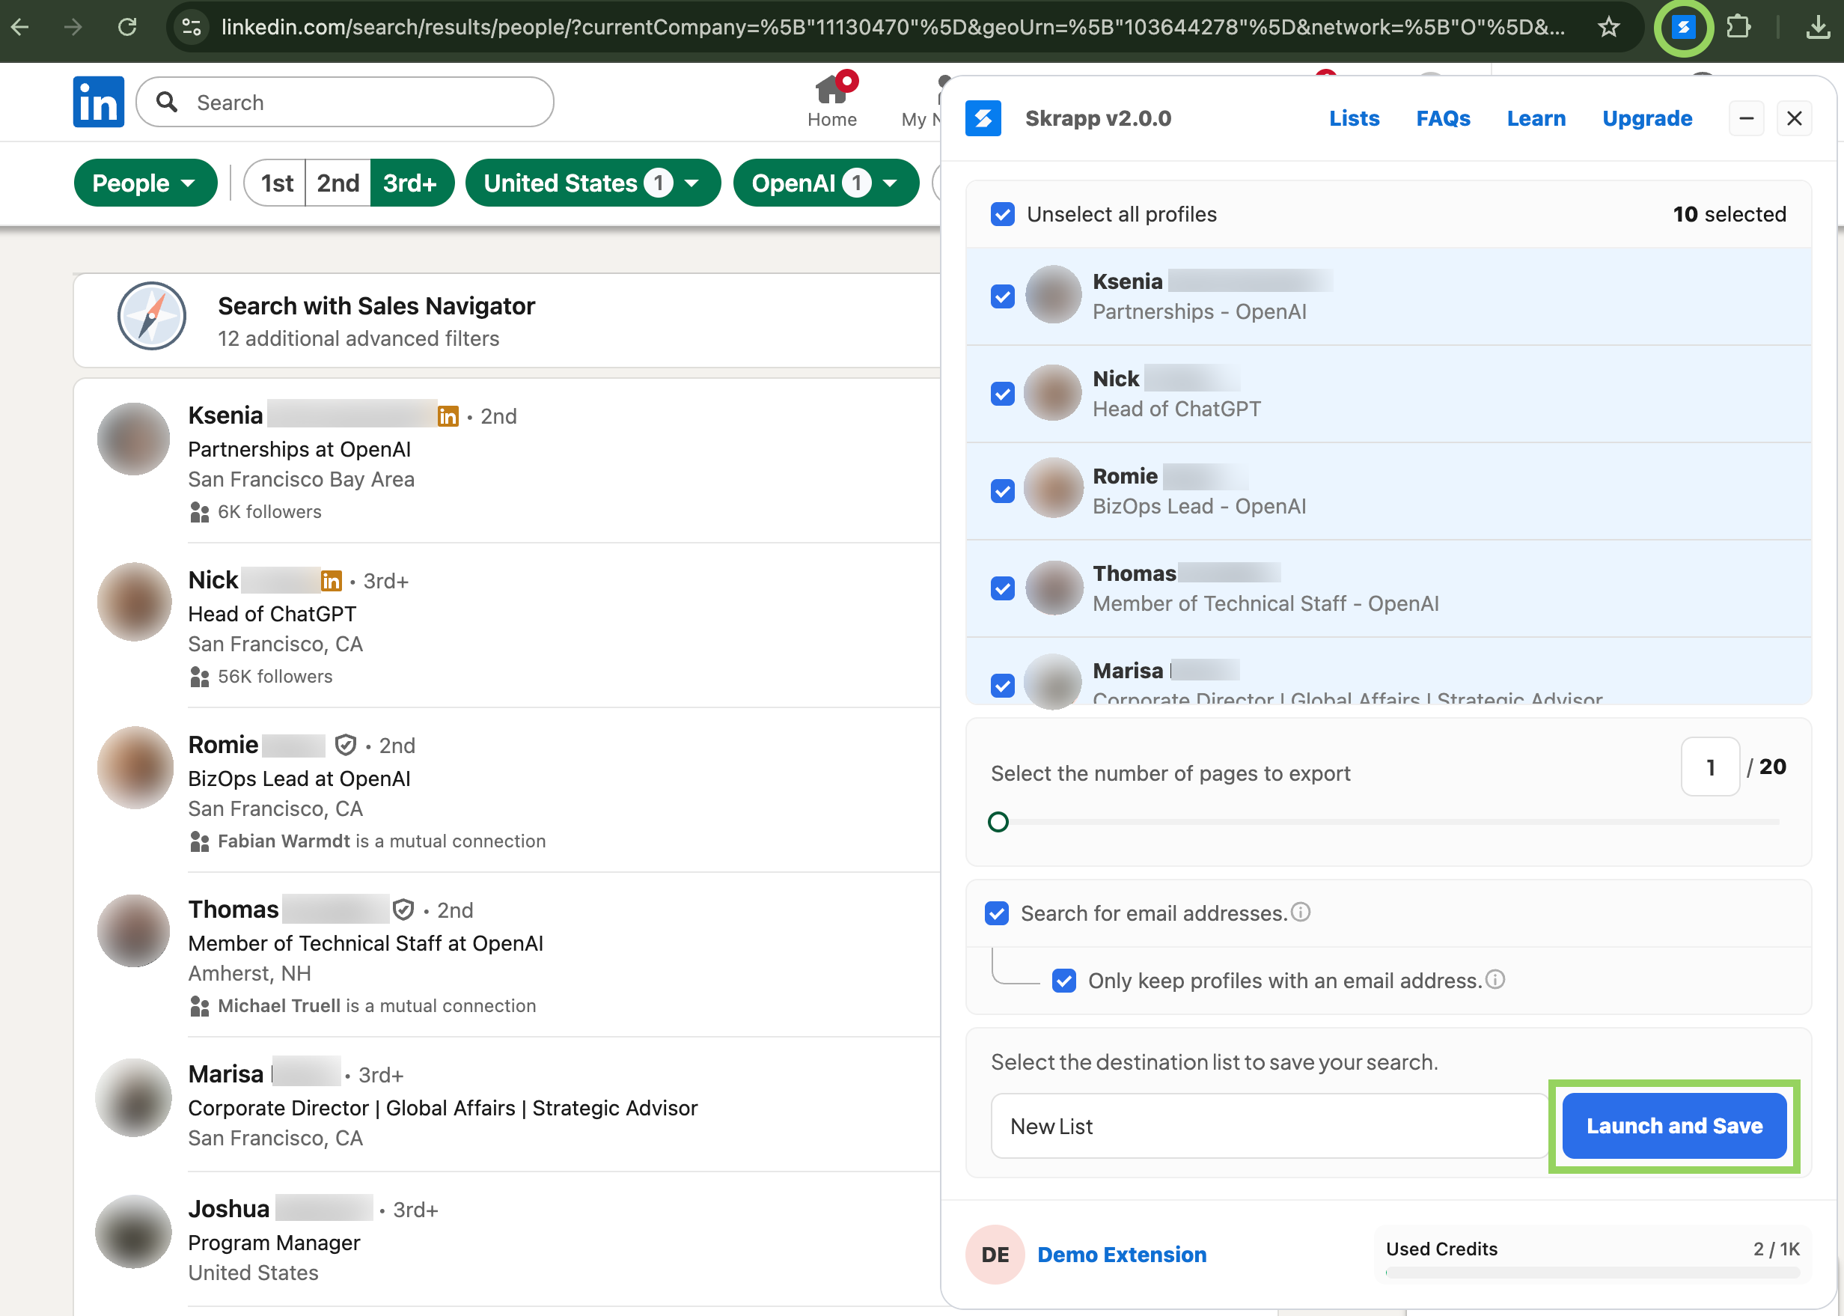Viewport: 1844px width, 1316px height.
Task: Go forward with the browser forward arrow
Action: [x=74, y=28]
